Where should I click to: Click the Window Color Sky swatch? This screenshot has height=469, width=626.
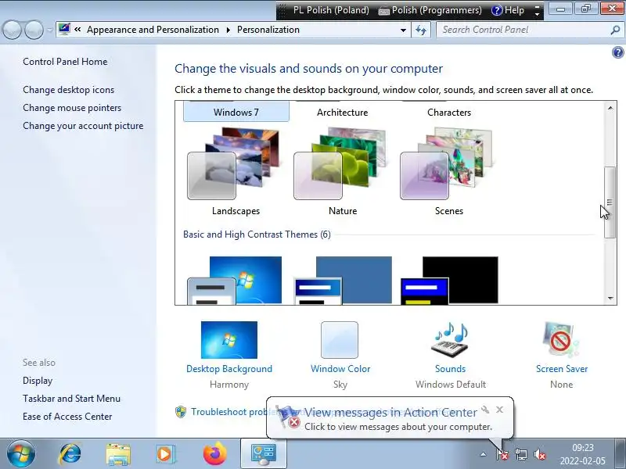pos(340,340)
